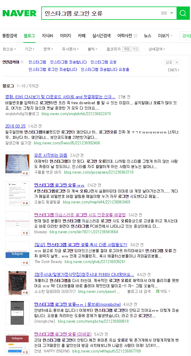
Task: Go to the 실시간검색 tab
Action: [x=101, y=36]
